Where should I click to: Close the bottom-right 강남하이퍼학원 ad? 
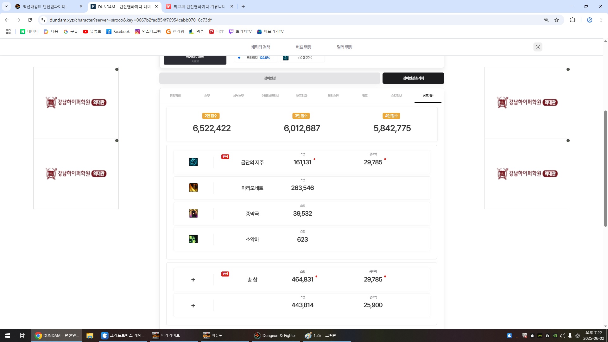click(x=568, y=141)
